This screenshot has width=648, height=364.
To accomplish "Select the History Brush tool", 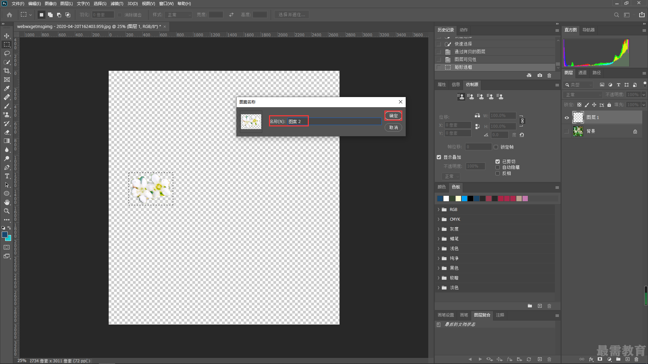I will click(7, 123).
